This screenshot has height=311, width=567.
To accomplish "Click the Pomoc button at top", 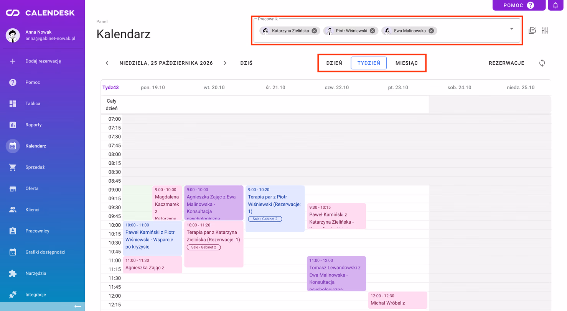I will (x=519, y=5).
